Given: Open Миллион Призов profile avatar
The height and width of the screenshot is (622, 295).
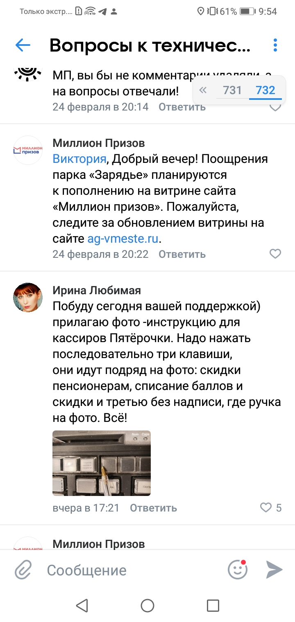Looking at the screenshot, I should click(28, 150).
